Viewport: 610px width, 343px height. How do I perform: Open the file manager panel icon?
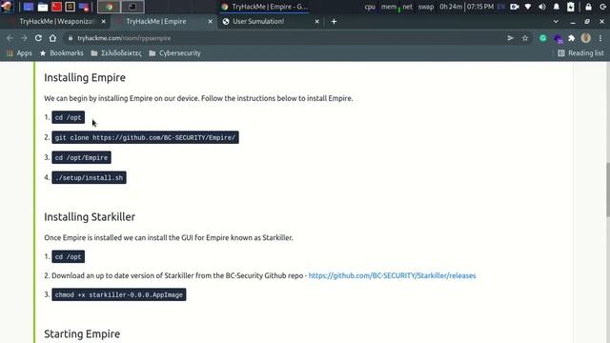point(43,7)
